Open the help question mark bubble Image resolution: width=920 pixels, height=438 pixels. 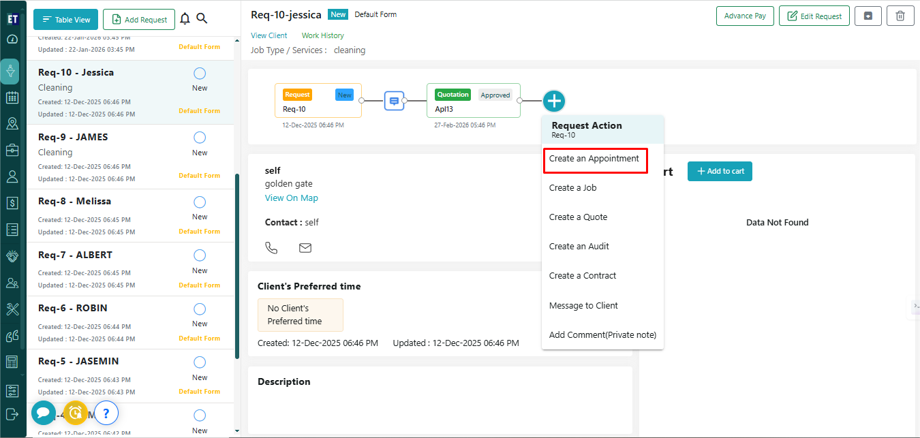click(x=106, y=413)
